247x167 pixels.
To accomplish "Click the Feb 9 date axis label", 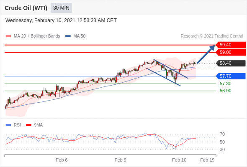I will point(120,160).
